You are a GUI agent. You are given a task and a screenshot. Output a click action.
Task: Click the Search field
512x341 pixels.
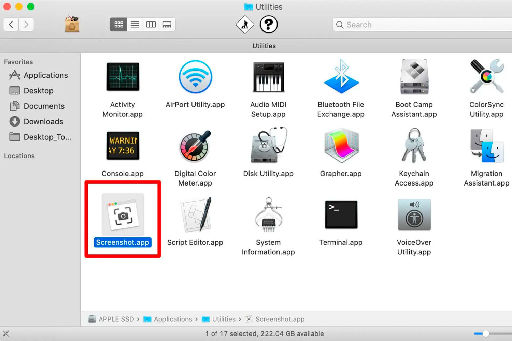click(x=422, y=25)
